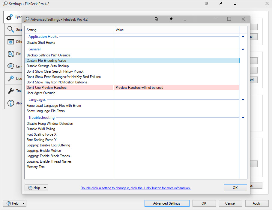The width and height of the screenshot is (272, 210).
Task: Click the Options gear tab icon
Action: coord(10,17)
